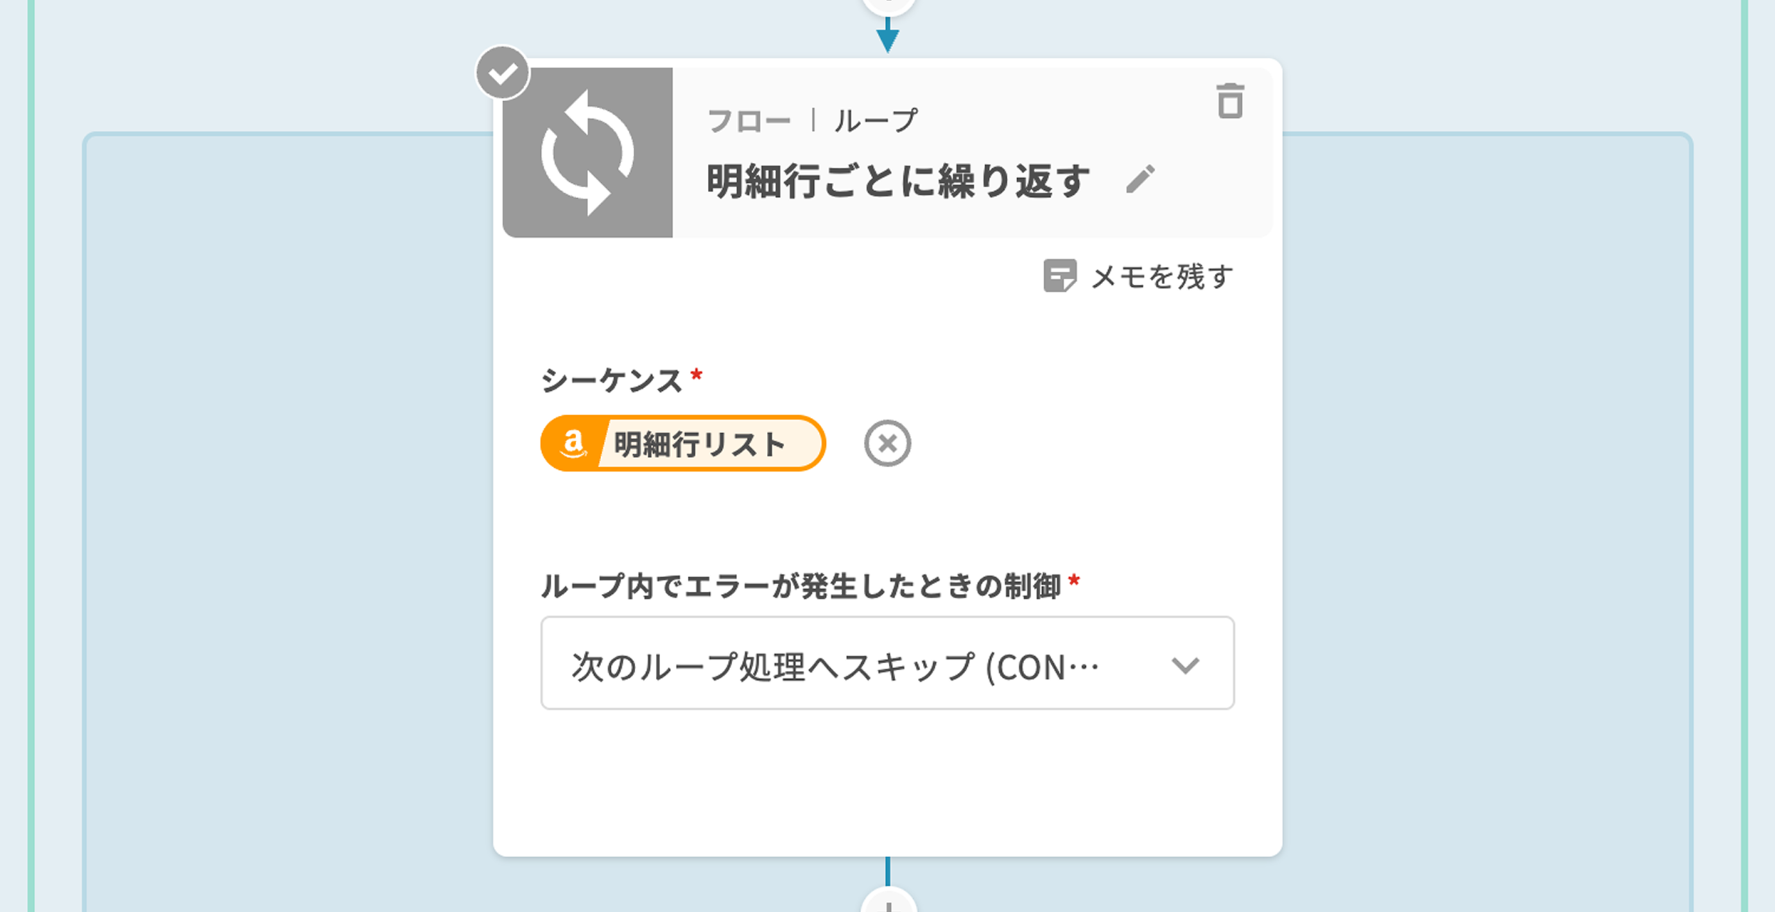Viewport: 1775px width, 912px height.
Task: Click the add-step circle above the arrow
Action: tap(888, 6)
